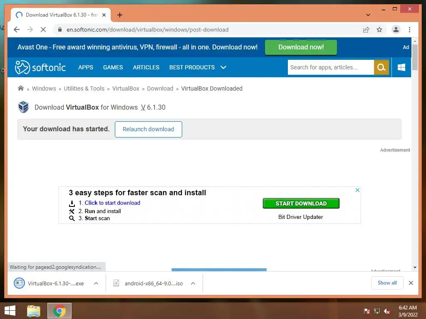Click the Download breadcrumb link

click(160, 88)
